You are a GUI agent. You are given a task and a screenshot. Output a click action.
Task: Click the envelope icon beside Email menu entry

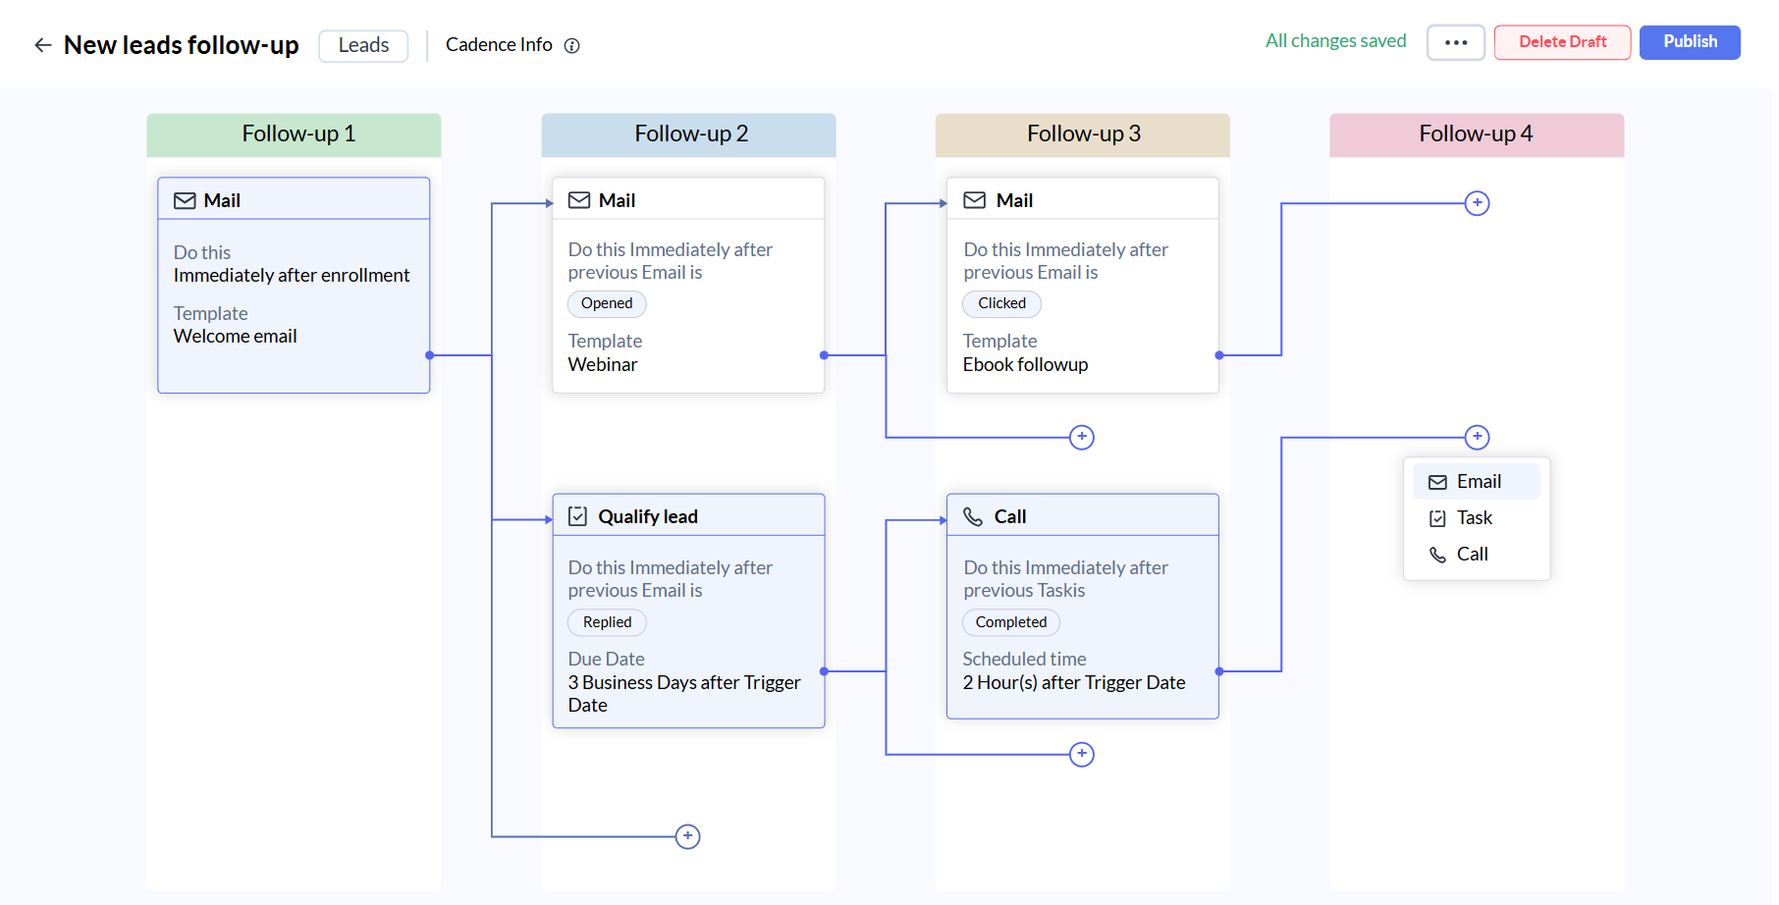tap(1437, 482)
